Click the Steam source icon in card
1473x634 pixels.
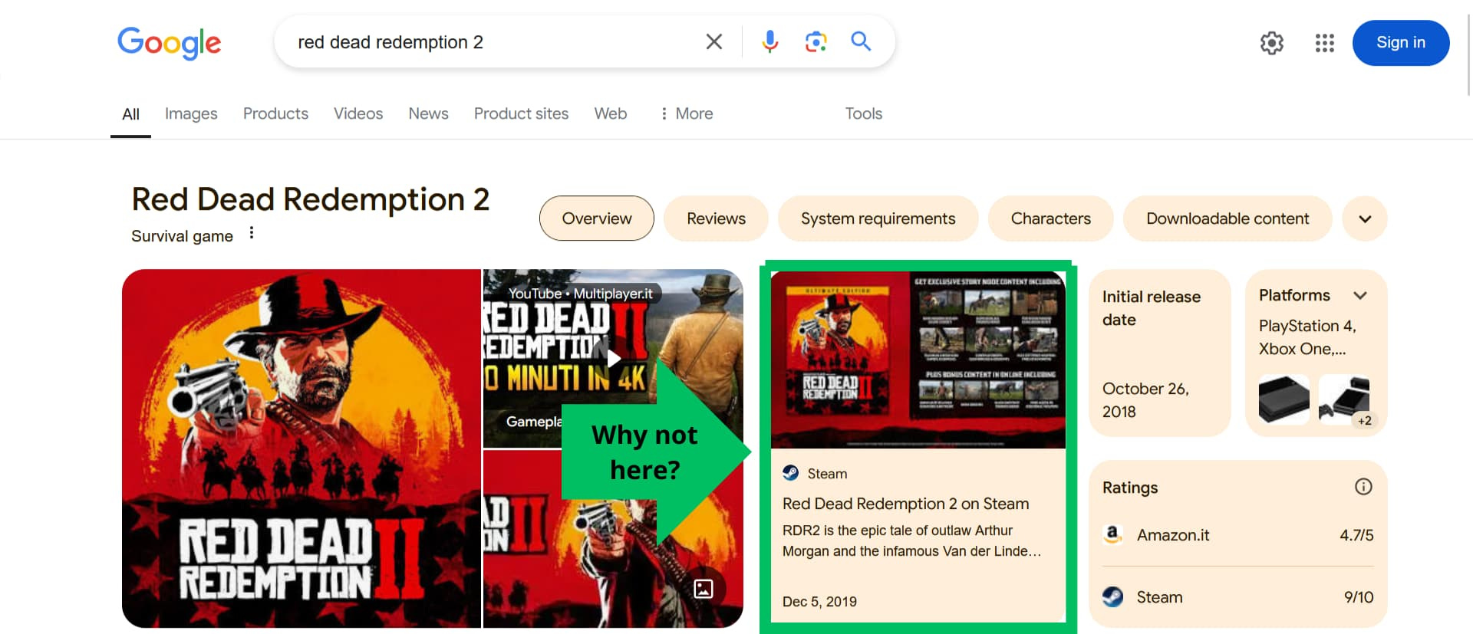coord(791,473)
